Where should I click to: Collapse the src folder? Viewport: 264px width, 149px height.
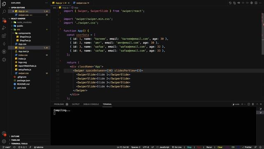pos(19,29)
